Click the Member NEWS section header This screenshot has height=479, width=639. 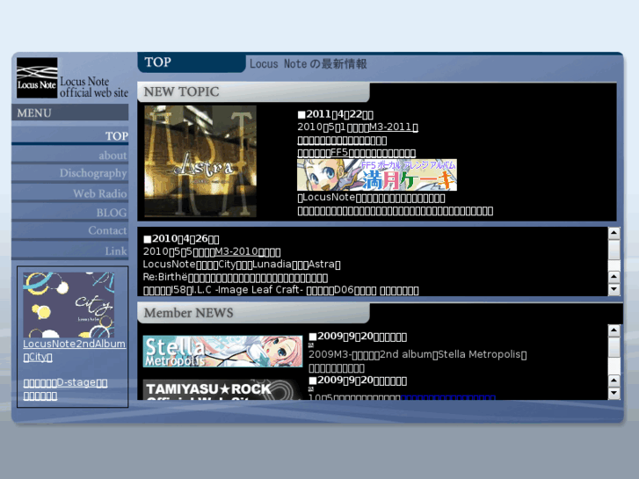point(253,313)
